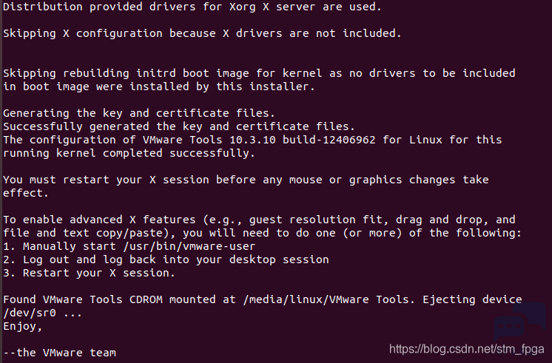The height and width of the screenshot is (363, 552).
Task: Click the build-12406962 version text
Action: [329, 140]
